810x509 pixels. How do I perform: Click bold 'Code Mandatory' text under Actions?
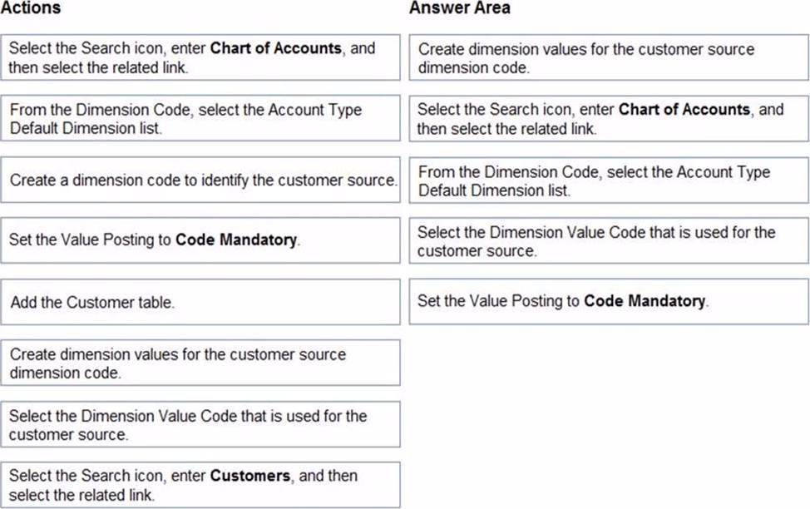tap(236, 240)
